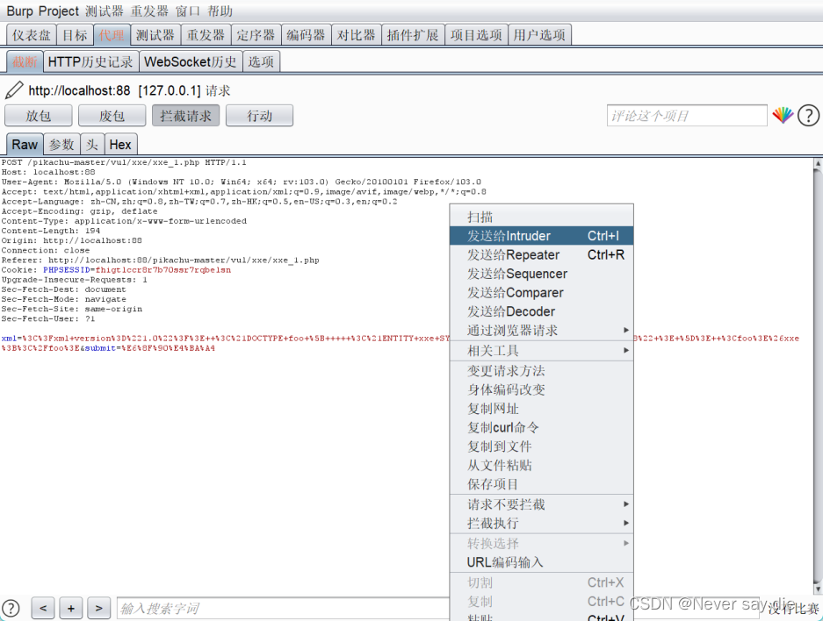Open the colorful highlight color picker
The height and width of the screenshot is (621, 823).
pyautogui.click(x=783, y=115)
